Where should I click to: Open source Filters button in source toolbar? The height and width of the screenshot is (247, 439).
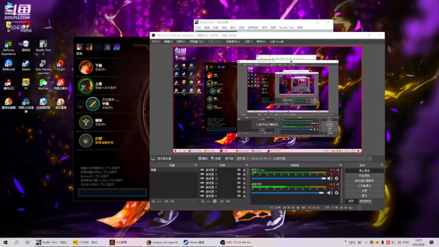coord(216,159)
